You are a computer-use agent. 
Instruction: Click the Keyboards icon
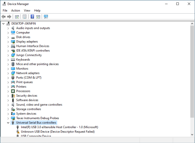[x=13, y=60]
